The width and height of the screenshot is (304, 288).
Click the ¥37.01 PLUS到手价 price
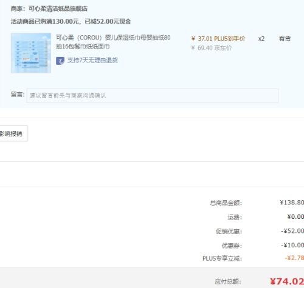pos(218,38)
